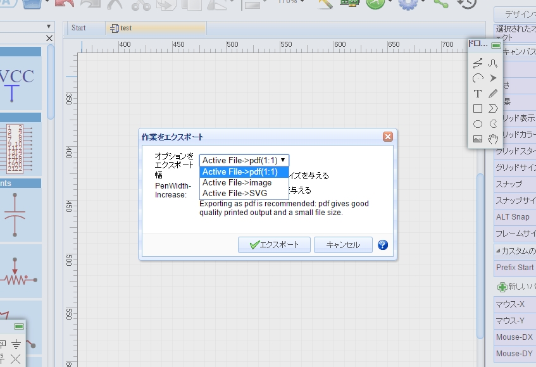The height and width of the screenshot is (367, 536).
Task: Select the ALT Snap property row
Action: tap(515, 217)
